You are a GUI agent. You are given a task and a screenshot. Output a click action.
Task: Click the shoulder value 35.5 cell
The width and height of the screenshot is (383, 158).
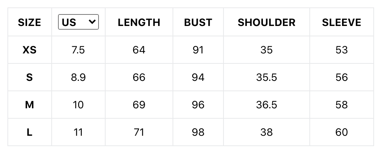[x=267, y=78]
